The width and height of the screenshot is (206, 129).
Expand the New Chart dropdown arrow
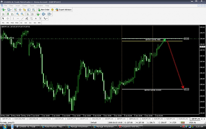click(x=5, y=10)
